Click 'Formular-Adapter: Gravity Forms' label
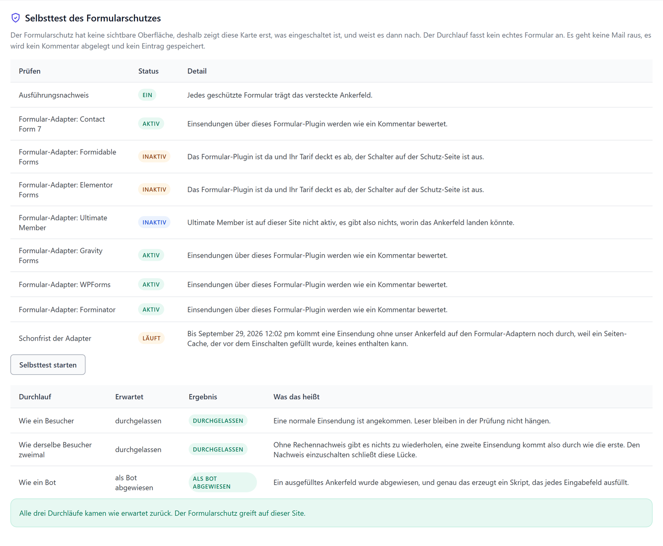Image resolution: width=663 pixels, height=546 pixels. point(60,256)
